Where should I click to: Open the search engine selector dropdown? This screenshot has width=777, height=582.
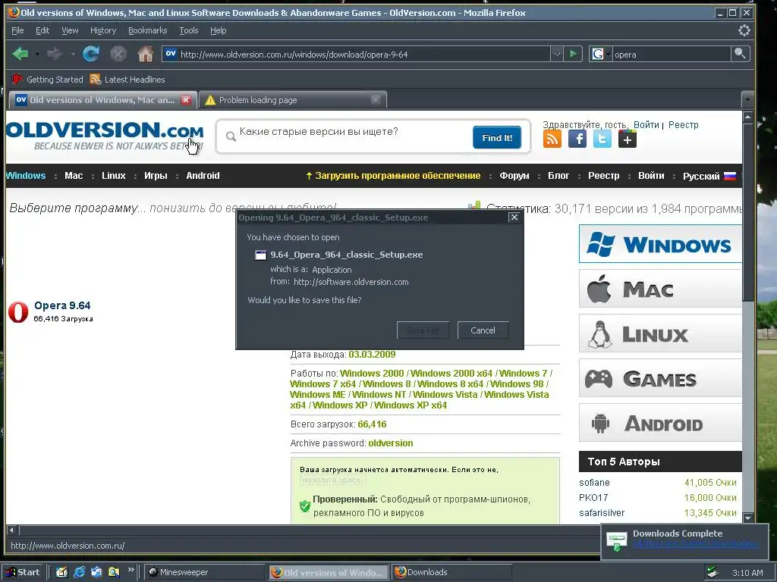pyautogui.click(x=600, y=54)
